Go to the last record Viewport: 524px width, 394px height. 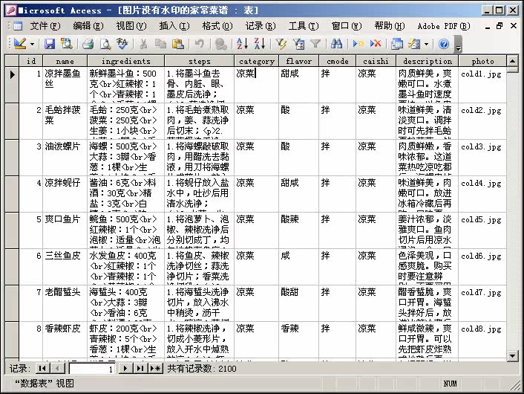(x=140, y=369)
